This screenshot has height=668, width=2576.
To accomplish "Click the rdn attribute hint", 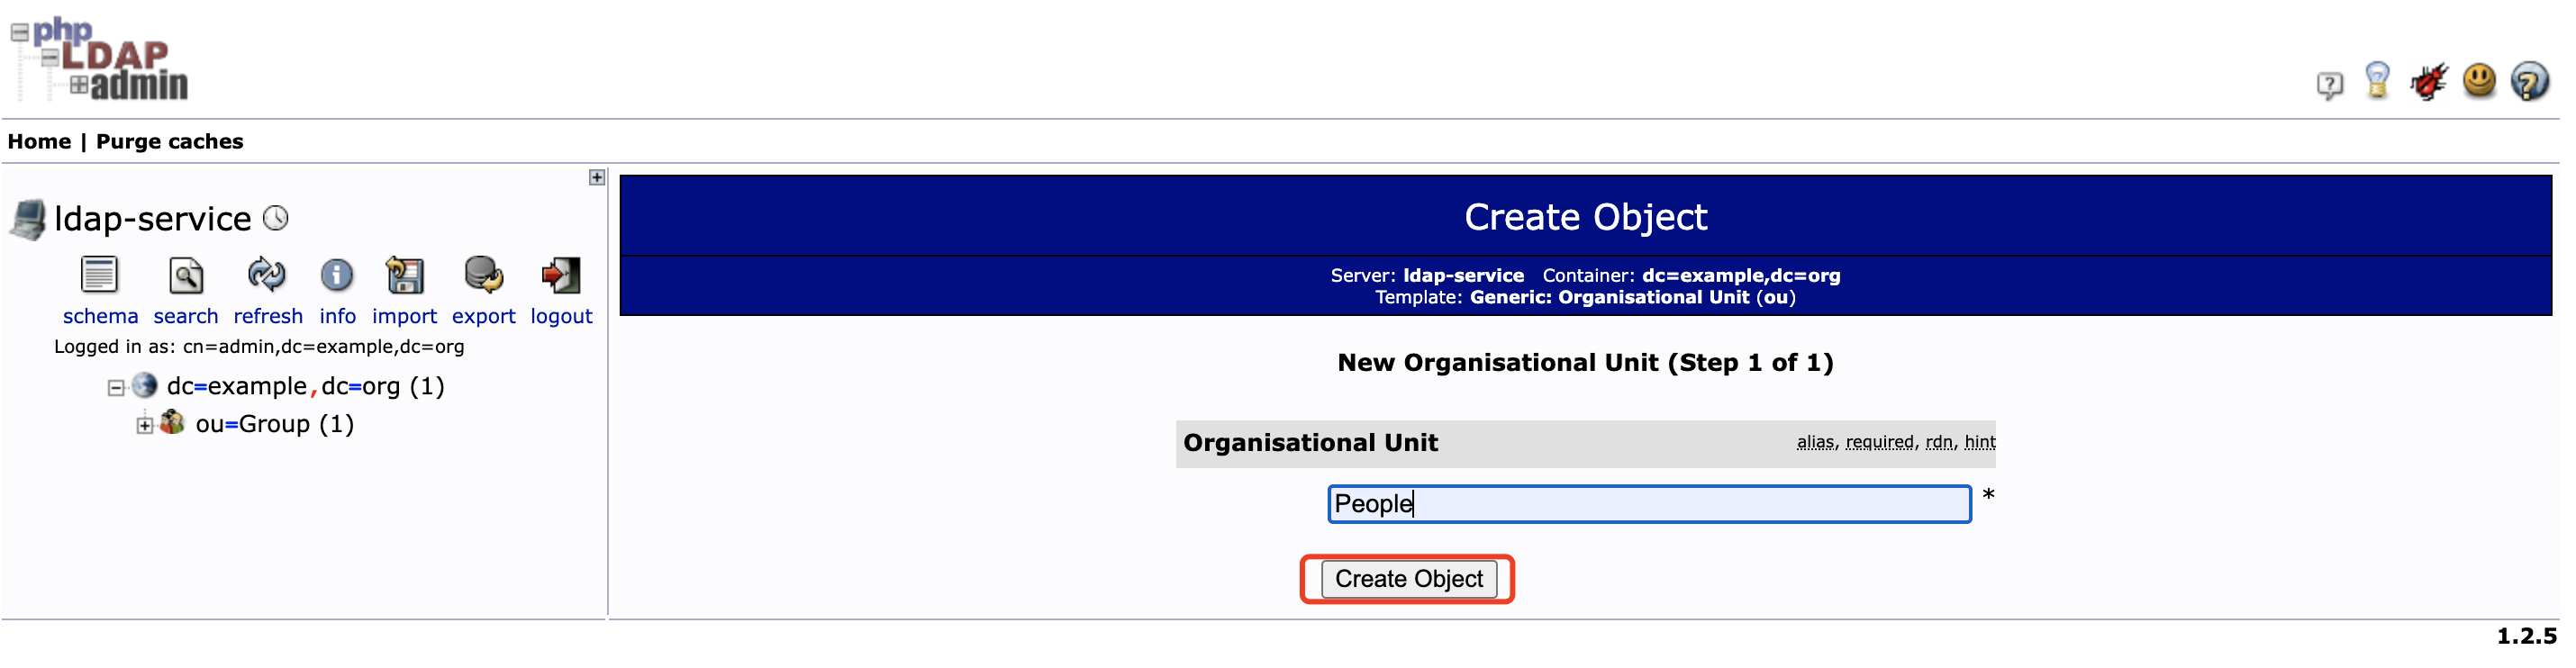I will point(1940,442).
